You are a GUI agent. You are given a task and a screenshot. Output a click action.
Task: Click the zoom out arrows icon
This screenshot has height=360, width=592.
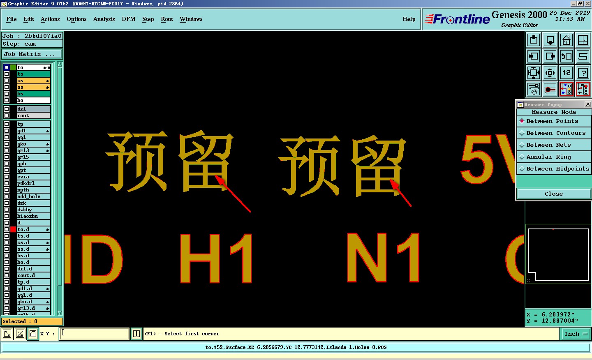click(x=550, y=73)
